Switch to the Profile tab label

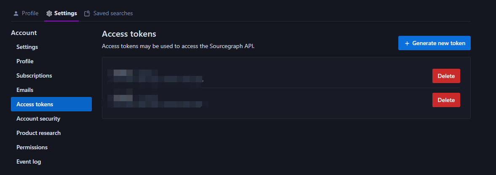tap(30, 13)
